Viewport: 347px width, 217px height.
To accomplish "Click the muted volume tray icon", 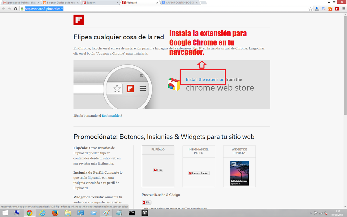I will (x=326, y=213).
